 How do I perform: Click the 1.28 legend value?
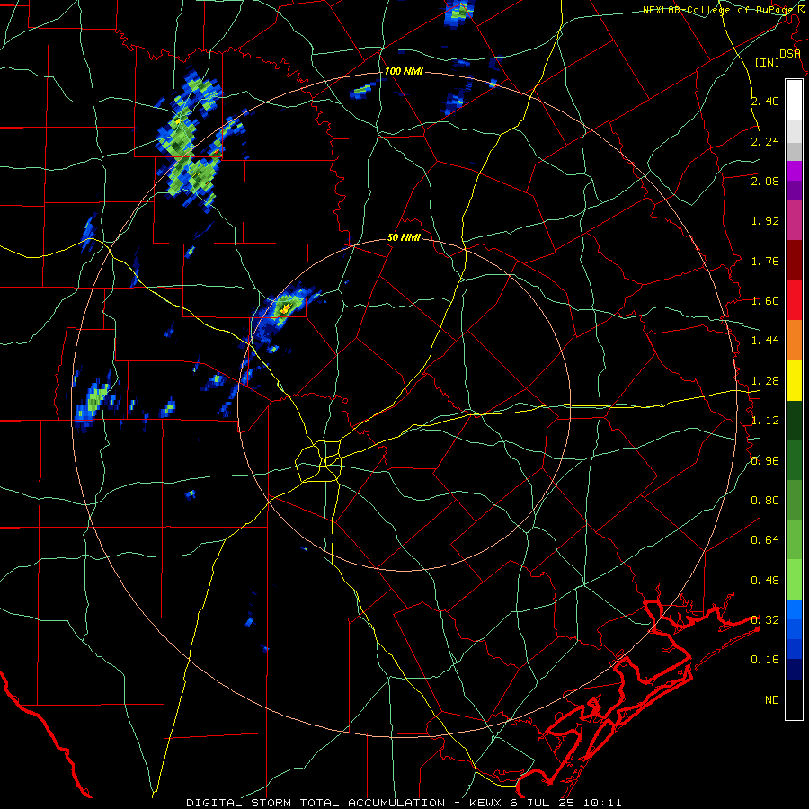765,381
